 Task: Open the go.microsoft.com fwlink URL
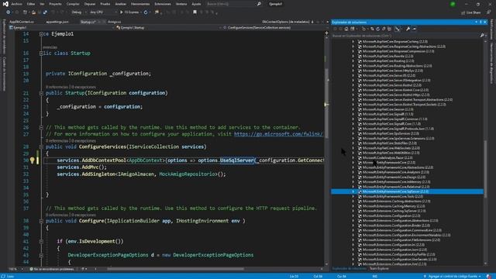pos(278,134)
